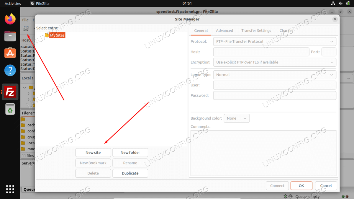The height and width of the screenshot is (199, 354).
Task: Click the FileZilla icon in the dock
Action: pos(10,92)
